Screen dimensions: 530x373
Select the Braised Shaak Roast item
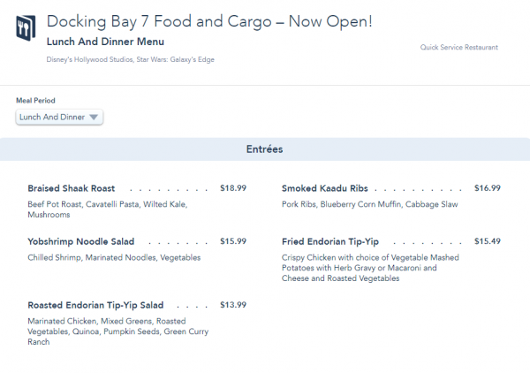[x=72, y=188]
